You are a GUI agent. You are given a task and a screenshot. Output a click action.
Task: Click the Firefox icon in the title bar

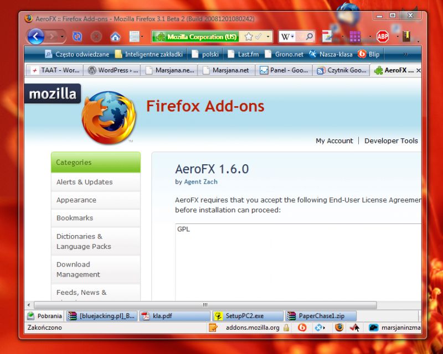click(28, 19)
